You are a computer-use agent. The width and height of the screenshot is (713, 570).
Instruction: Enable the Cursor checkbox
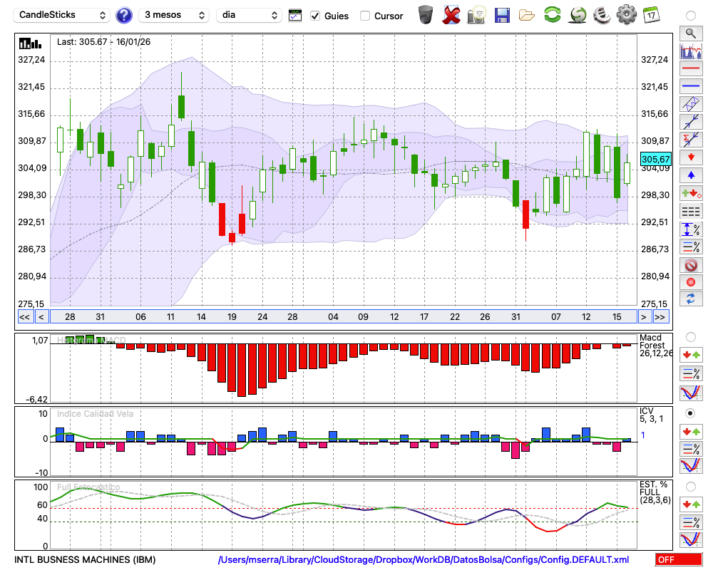tap(364, 16)
